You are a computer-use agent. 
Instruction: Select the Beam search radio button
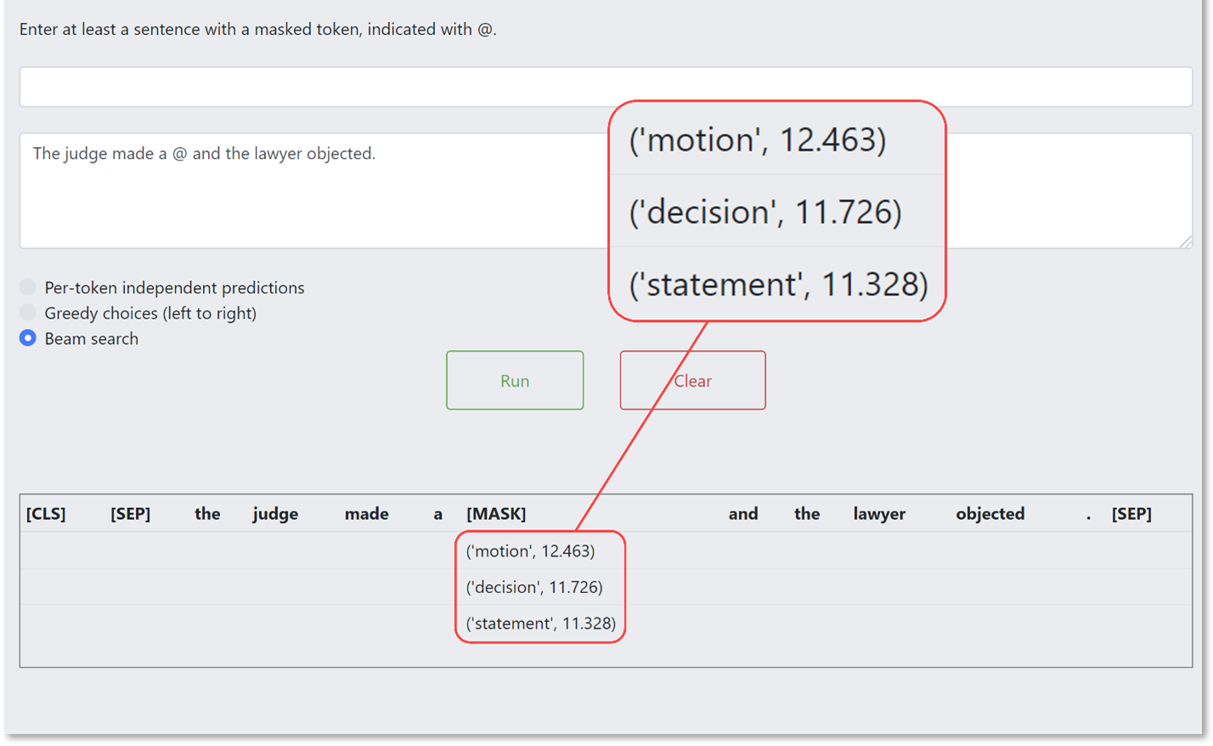point(28,338)
